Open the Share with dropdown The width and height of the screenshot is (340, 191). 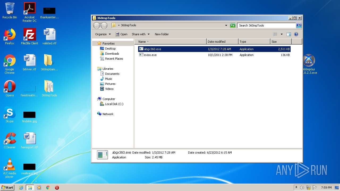(x=141, y=34)
